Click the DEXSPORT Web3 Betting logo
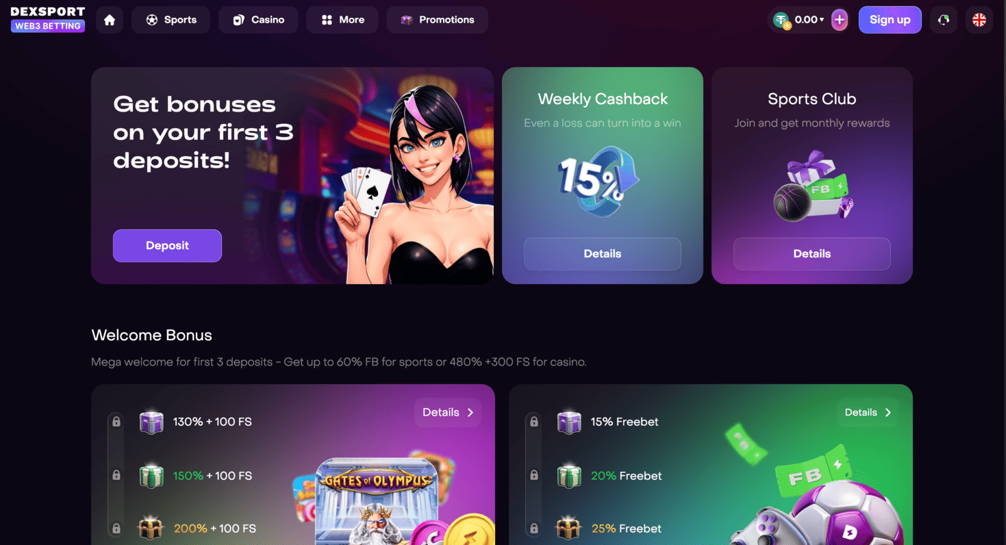Viewport: 1006px width, 545px height. click(x=48, y=19)
